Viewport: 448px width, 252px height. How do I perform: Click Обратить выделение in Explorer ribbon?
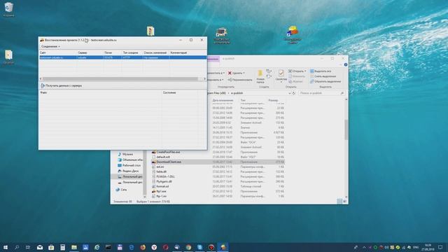[x=325, y=81]
